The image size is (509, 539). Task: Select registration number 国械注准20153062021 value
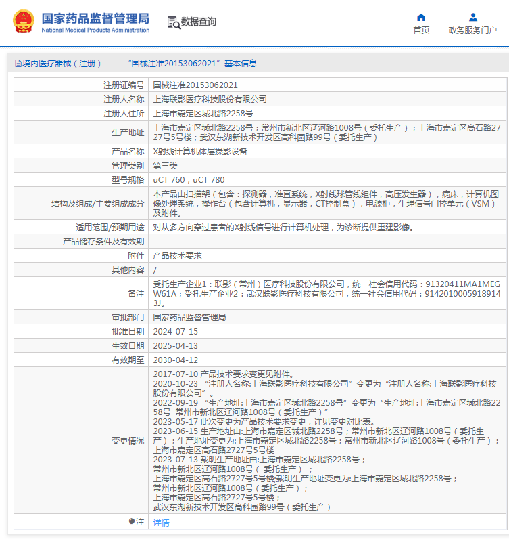tap(195, 85)
